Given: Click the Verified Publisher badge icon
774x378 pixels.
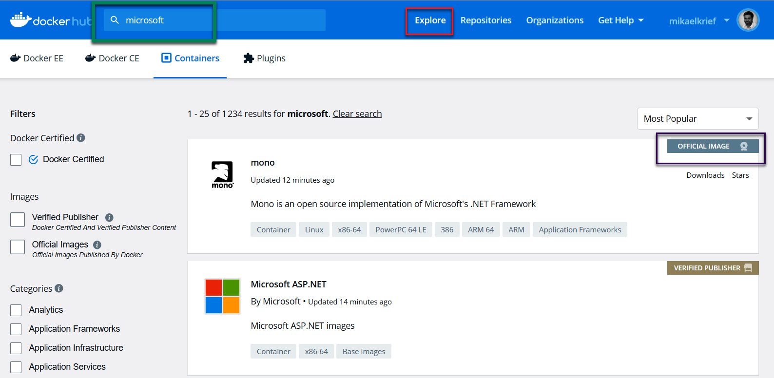Looking at the screenshot, I should tap(748, 268).
